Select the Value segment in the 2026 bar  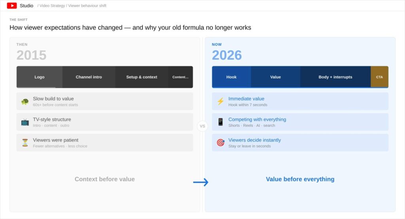click(276, 77)
